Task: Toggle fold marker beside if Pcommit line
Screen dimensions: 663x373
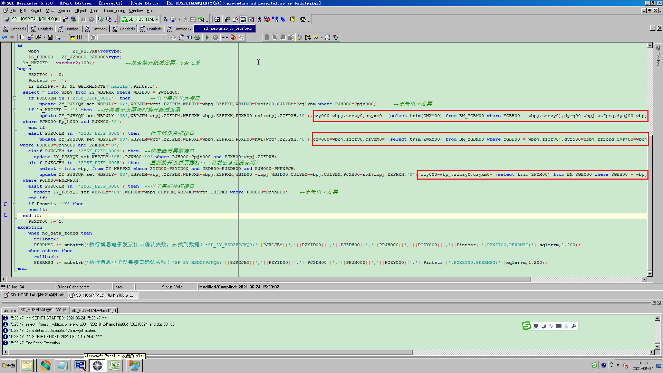Action: coord(15,204)
